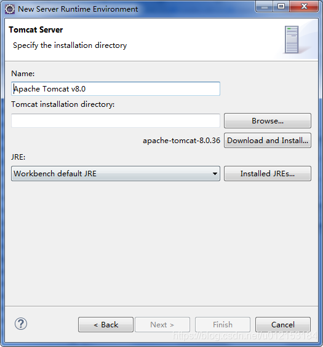Focus the Name field containing Apache Tomcat v8.0
This screenshot has width=323, height=347.
click(x=116, y=88)
